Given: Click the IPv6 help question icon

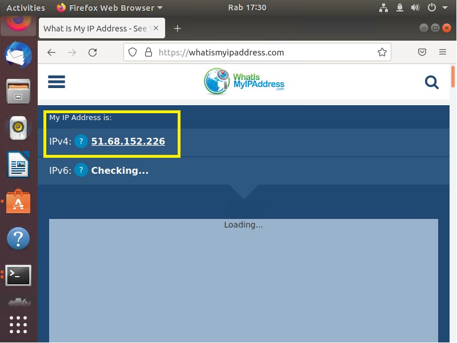Looking at the screenshot, I should (x=81, y=170).
